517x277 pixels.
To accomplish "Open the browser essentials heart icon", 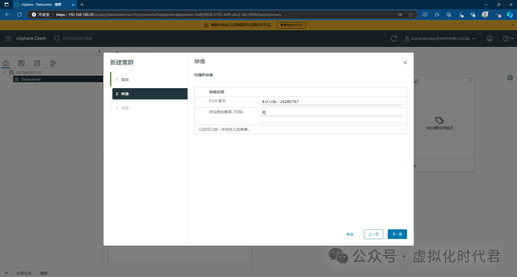I will [473, 14].
